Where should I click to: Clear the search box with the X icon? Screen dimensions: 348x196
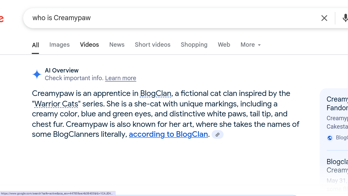coord(324,18)
